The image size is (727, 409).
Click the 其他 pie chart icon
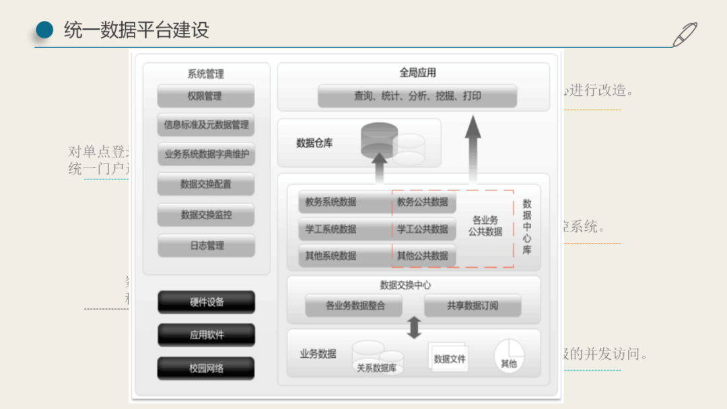(x=509, y=356)
